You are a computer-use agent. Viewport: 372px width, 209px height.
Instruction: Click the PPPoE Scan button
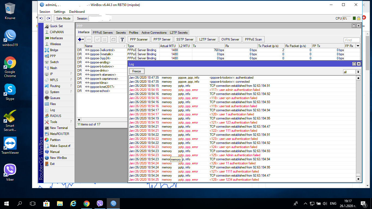[253, 39]
